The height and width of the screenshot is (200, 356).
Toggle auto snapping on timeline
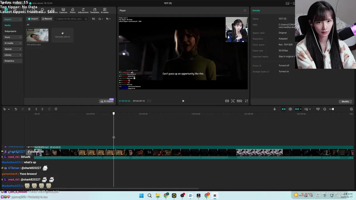(x=290, y=109)
